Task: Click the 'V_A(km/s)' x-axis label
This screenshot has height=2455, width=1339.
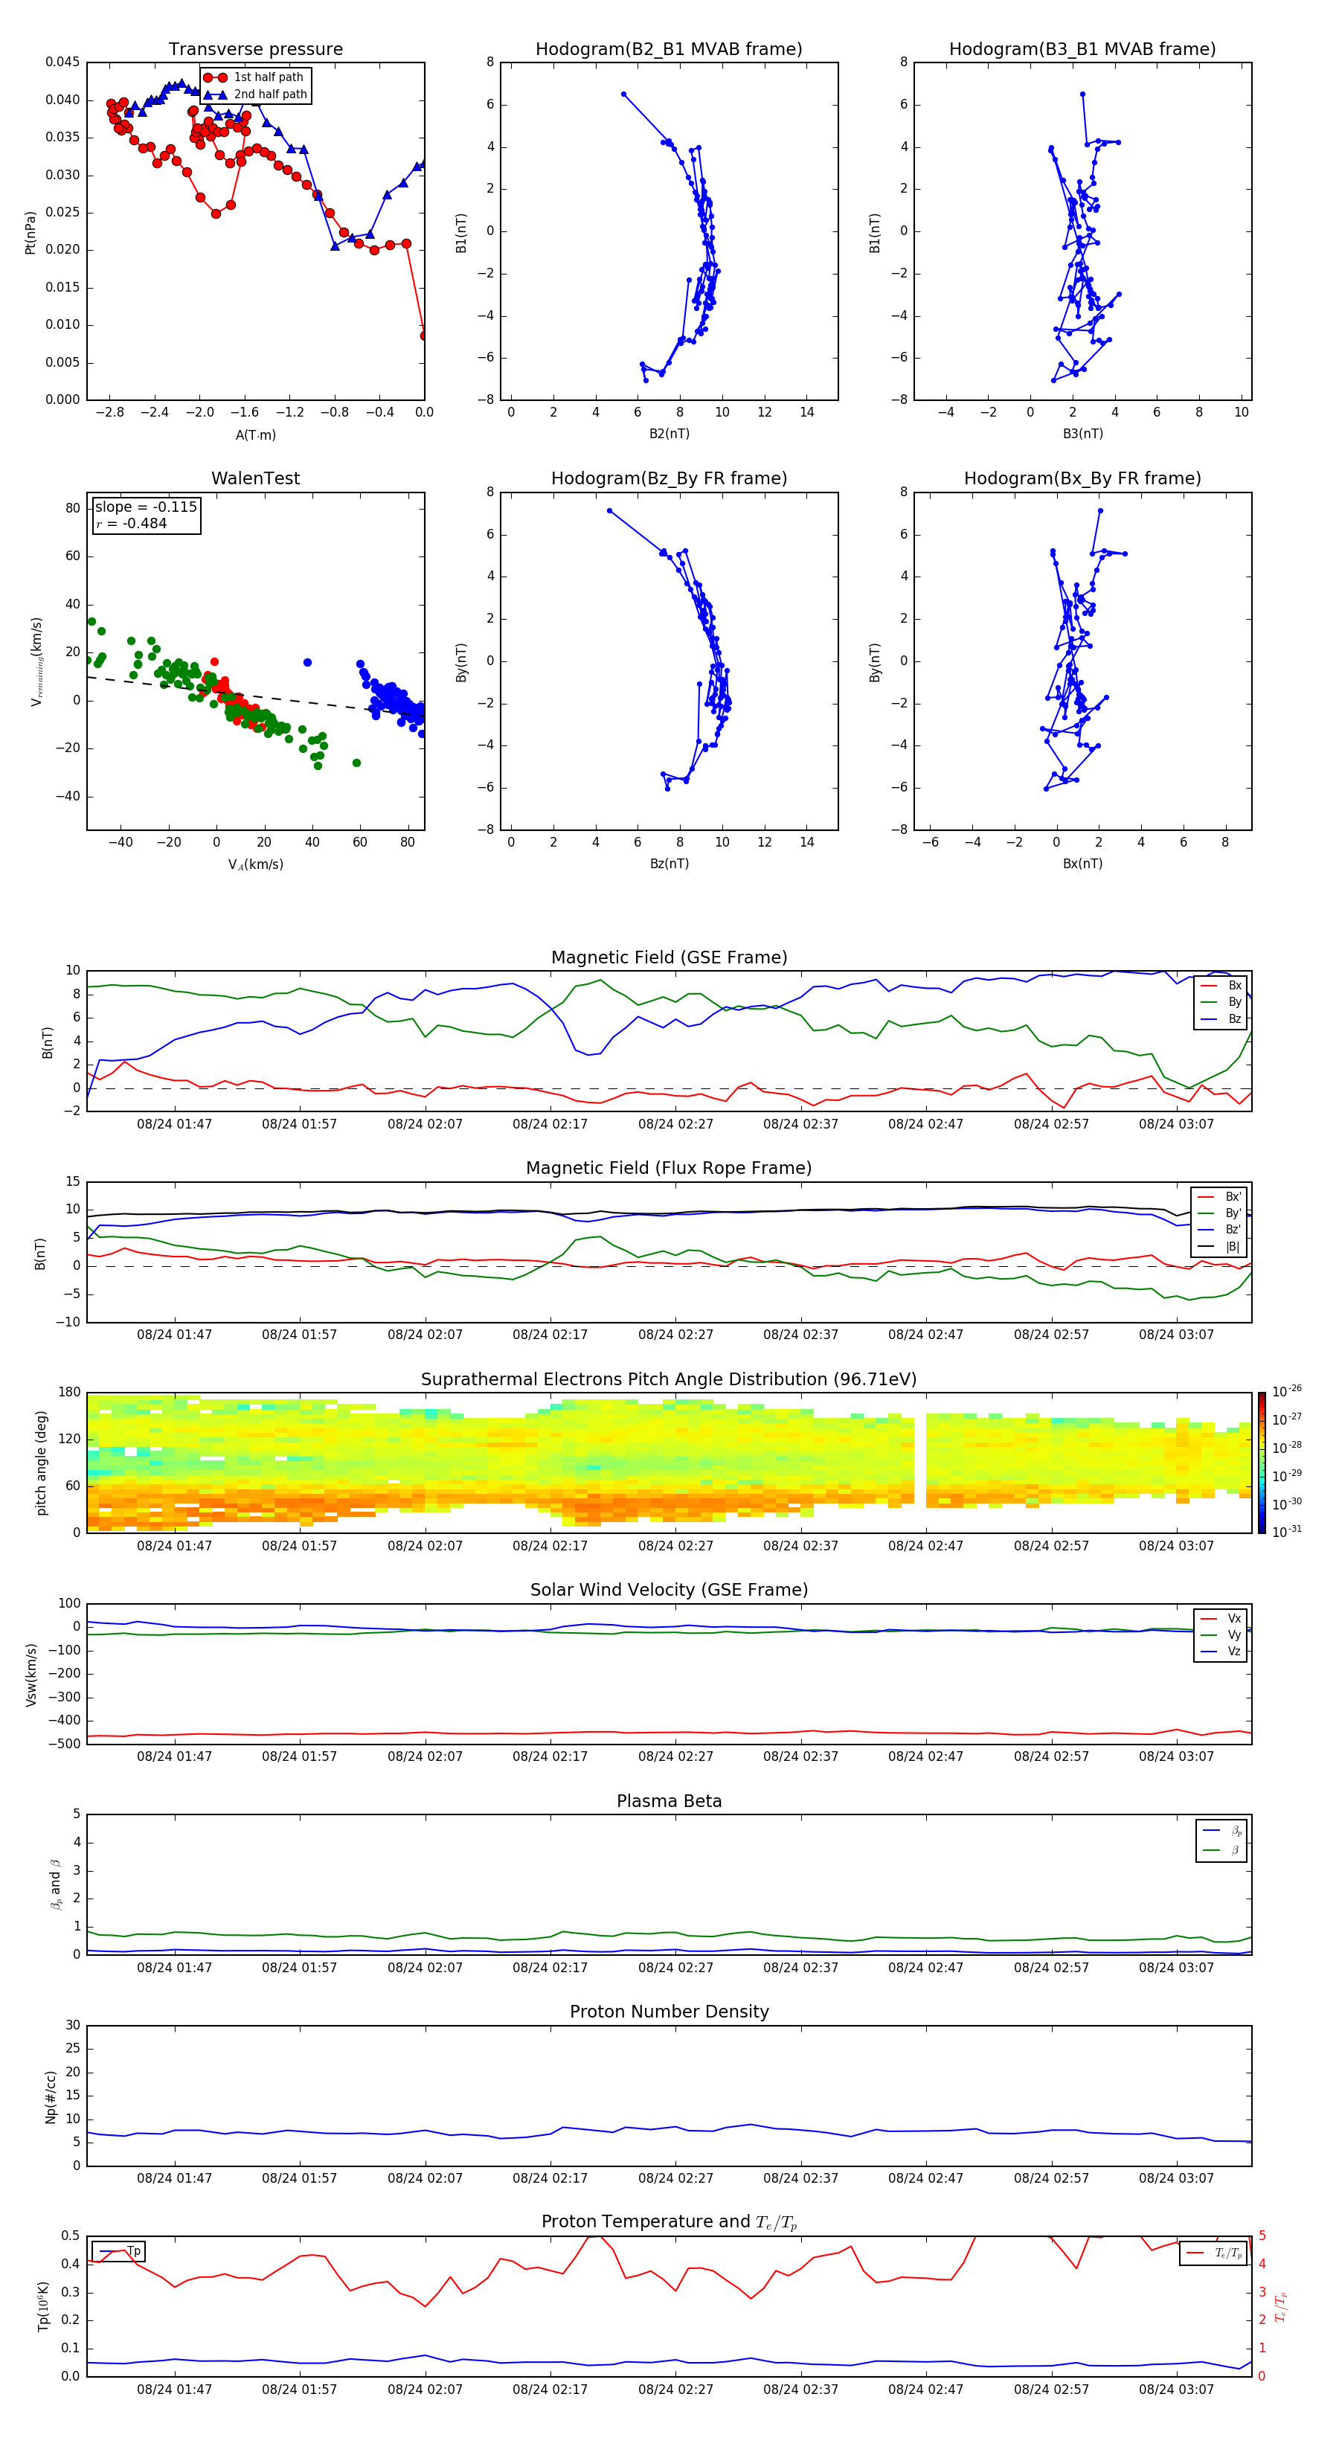Action: point(255,864)
